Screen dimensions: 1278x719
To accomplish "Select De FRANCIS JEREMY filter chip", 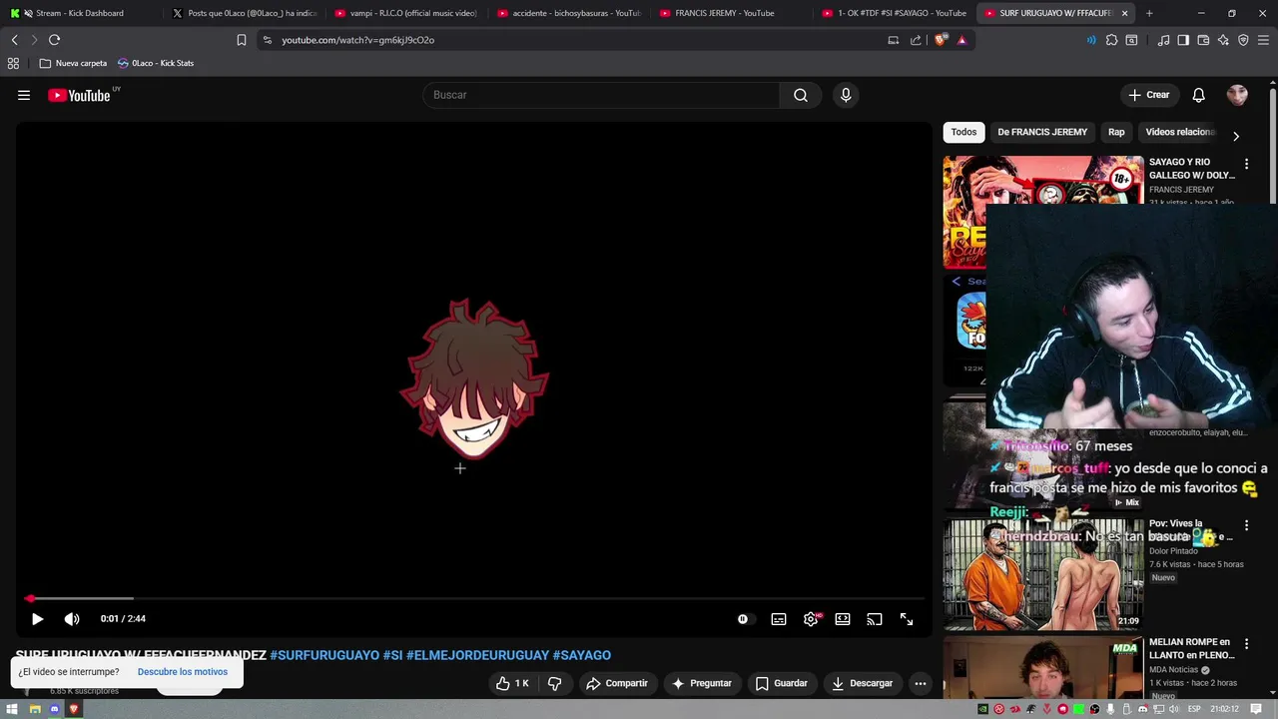I will click(1042, 132).
